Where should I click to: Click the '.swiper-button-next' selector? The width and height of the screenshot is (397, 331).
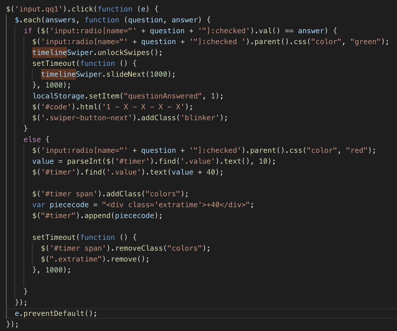click(89, 118)
